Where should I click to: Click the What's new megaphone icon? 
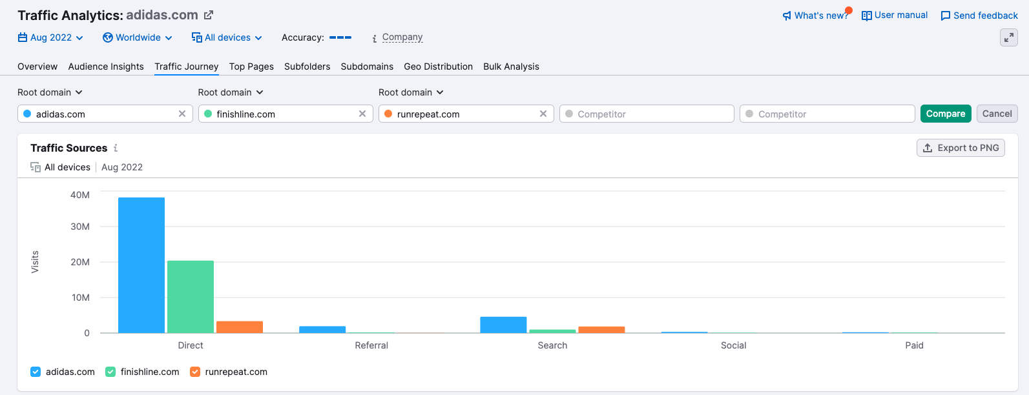787,15
